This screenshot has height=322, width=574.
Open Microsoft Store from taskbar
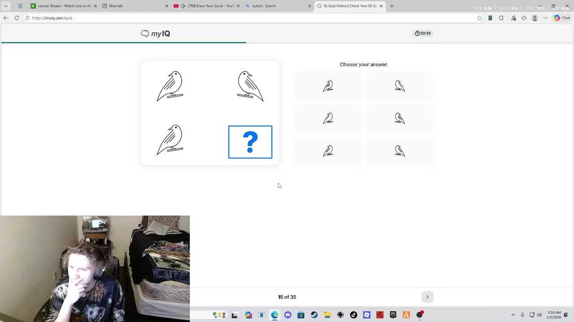coord(301,315)
